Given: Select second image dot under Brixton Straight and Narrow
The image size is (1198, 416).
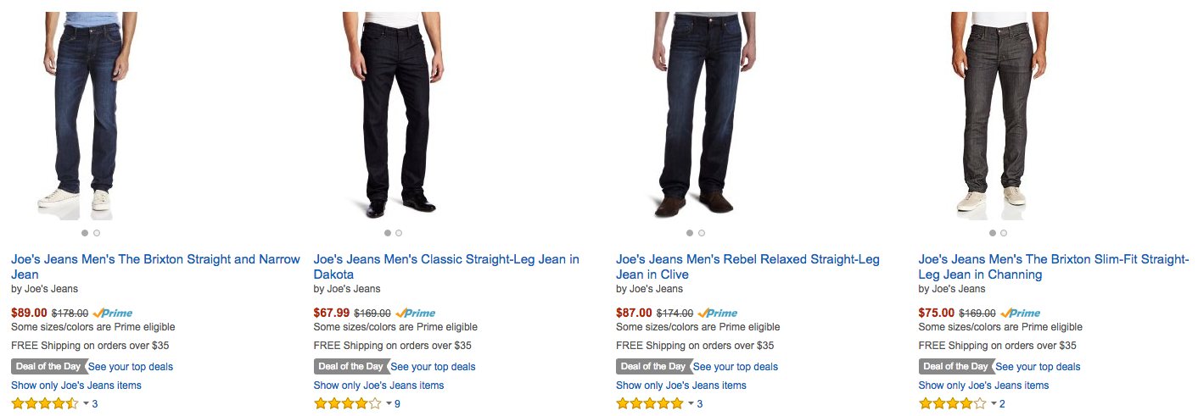Looking at the screenshot, I should point(97,233).
